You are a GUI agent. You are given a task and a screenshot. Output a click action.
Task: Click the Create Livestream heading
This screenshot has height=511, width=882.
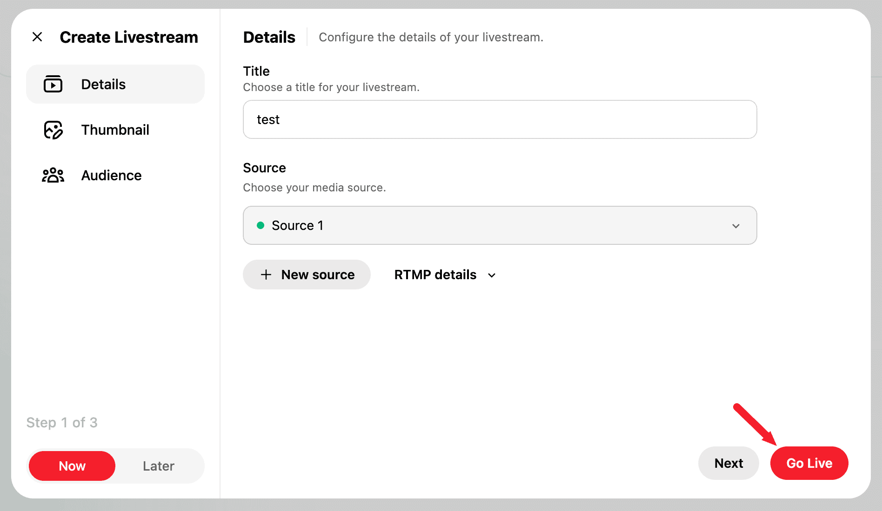tap(129, 37)
